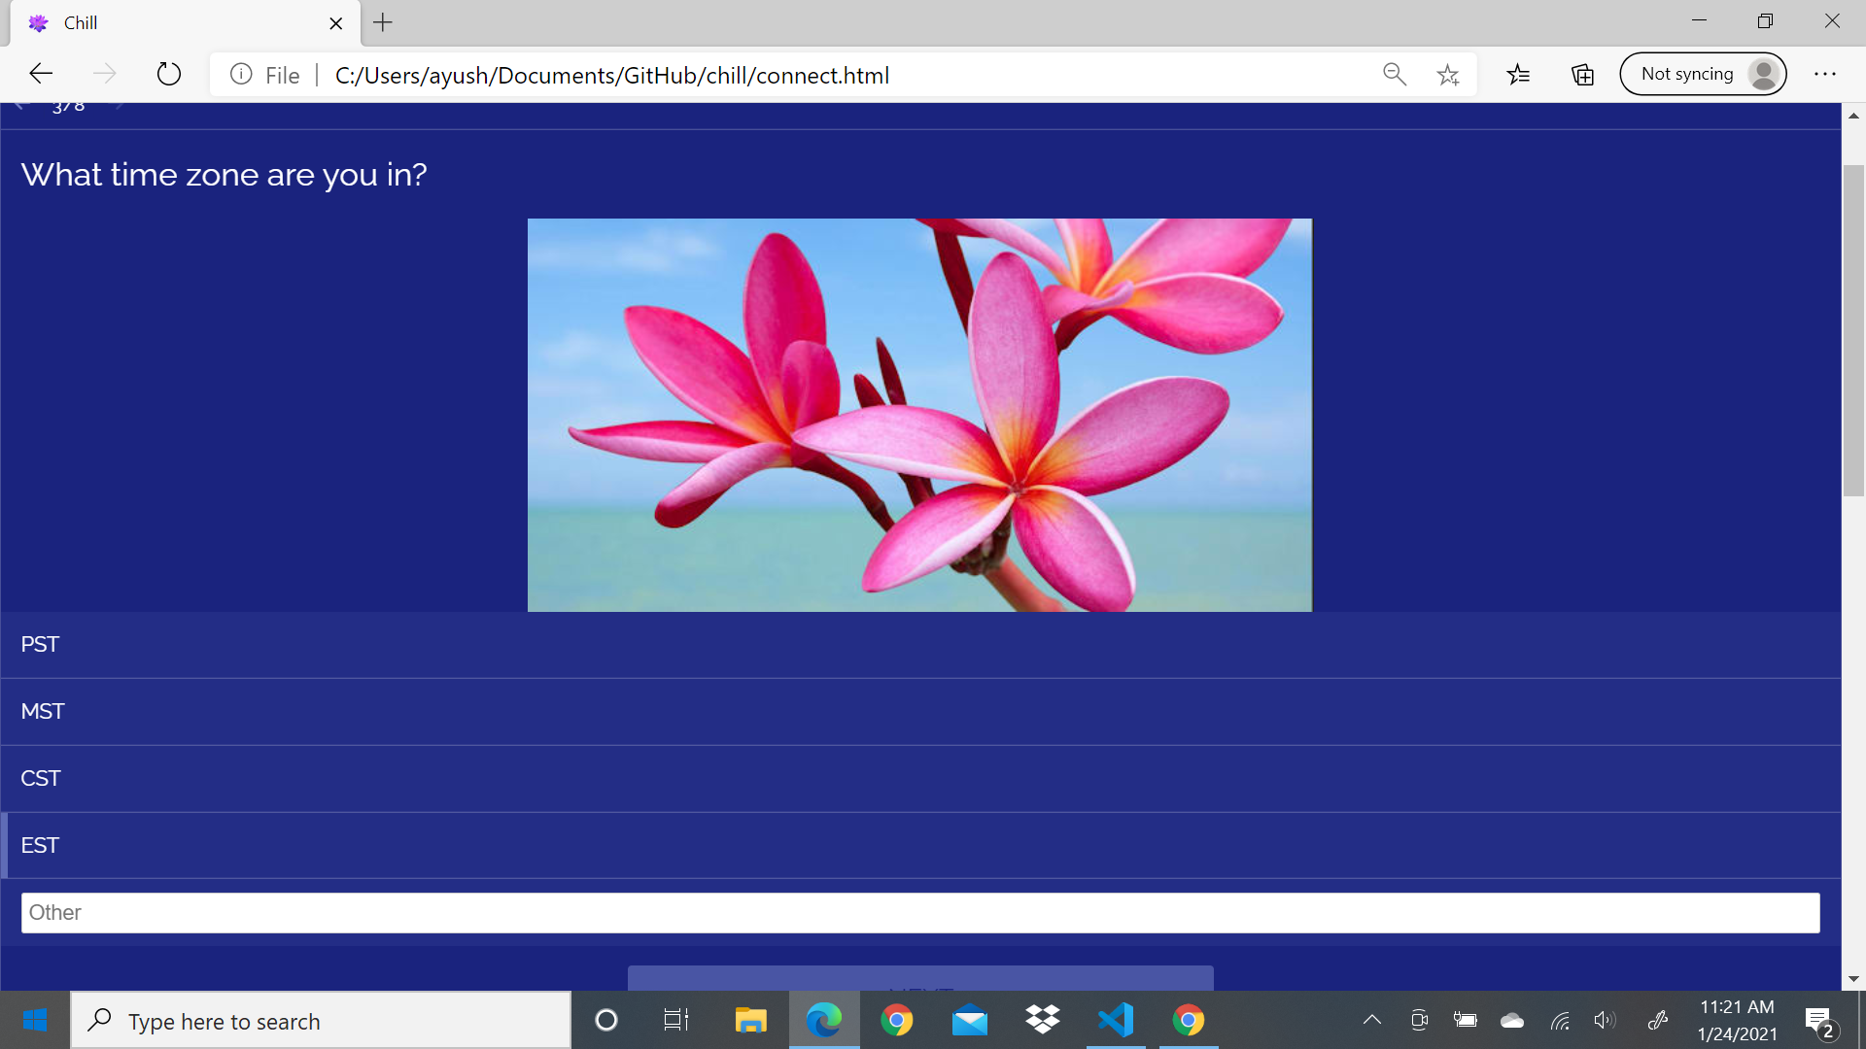Open a new browser tab
This screenshot has width=1866, height=1049.
383,22
